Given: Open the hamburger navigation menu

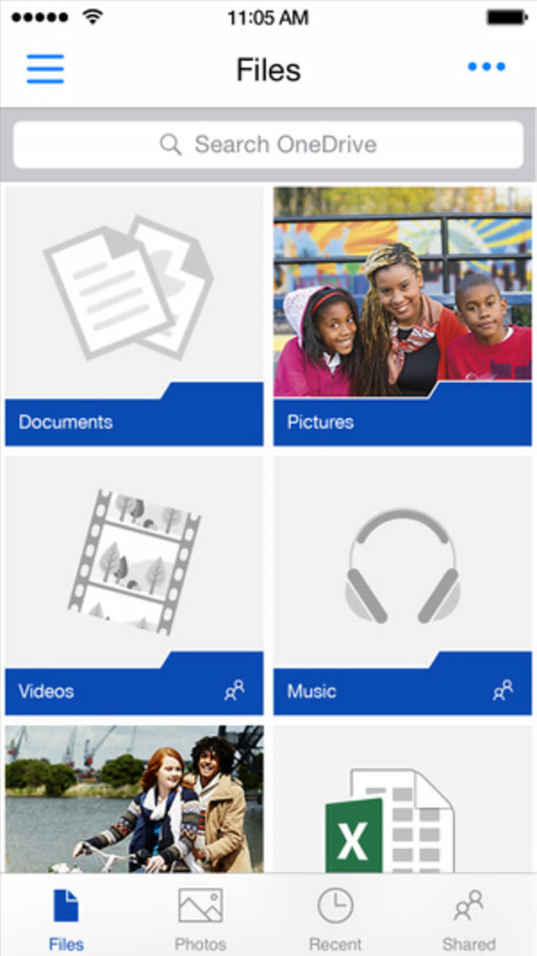Looking at the screenshot, I should click(45, 69).
